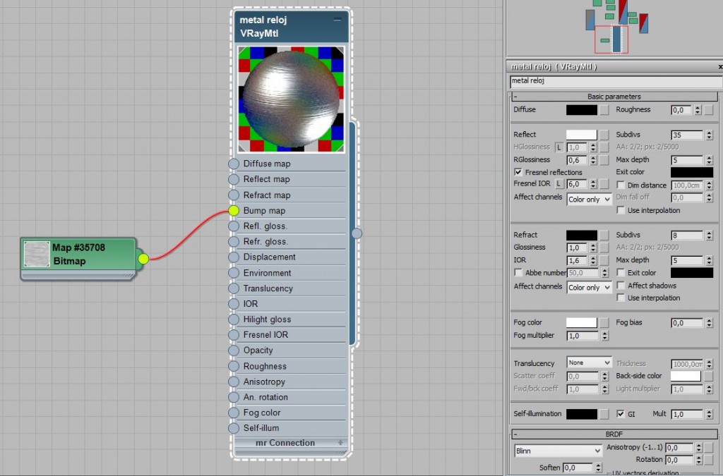Viewport: 723px width, 476px height.
Task: Click the Roughness input socket
Action: tap(234, 367)
